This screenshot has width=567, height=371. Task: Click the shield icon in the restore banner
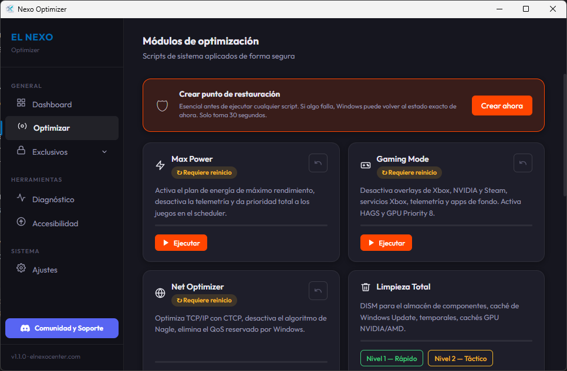click(162, 105)
